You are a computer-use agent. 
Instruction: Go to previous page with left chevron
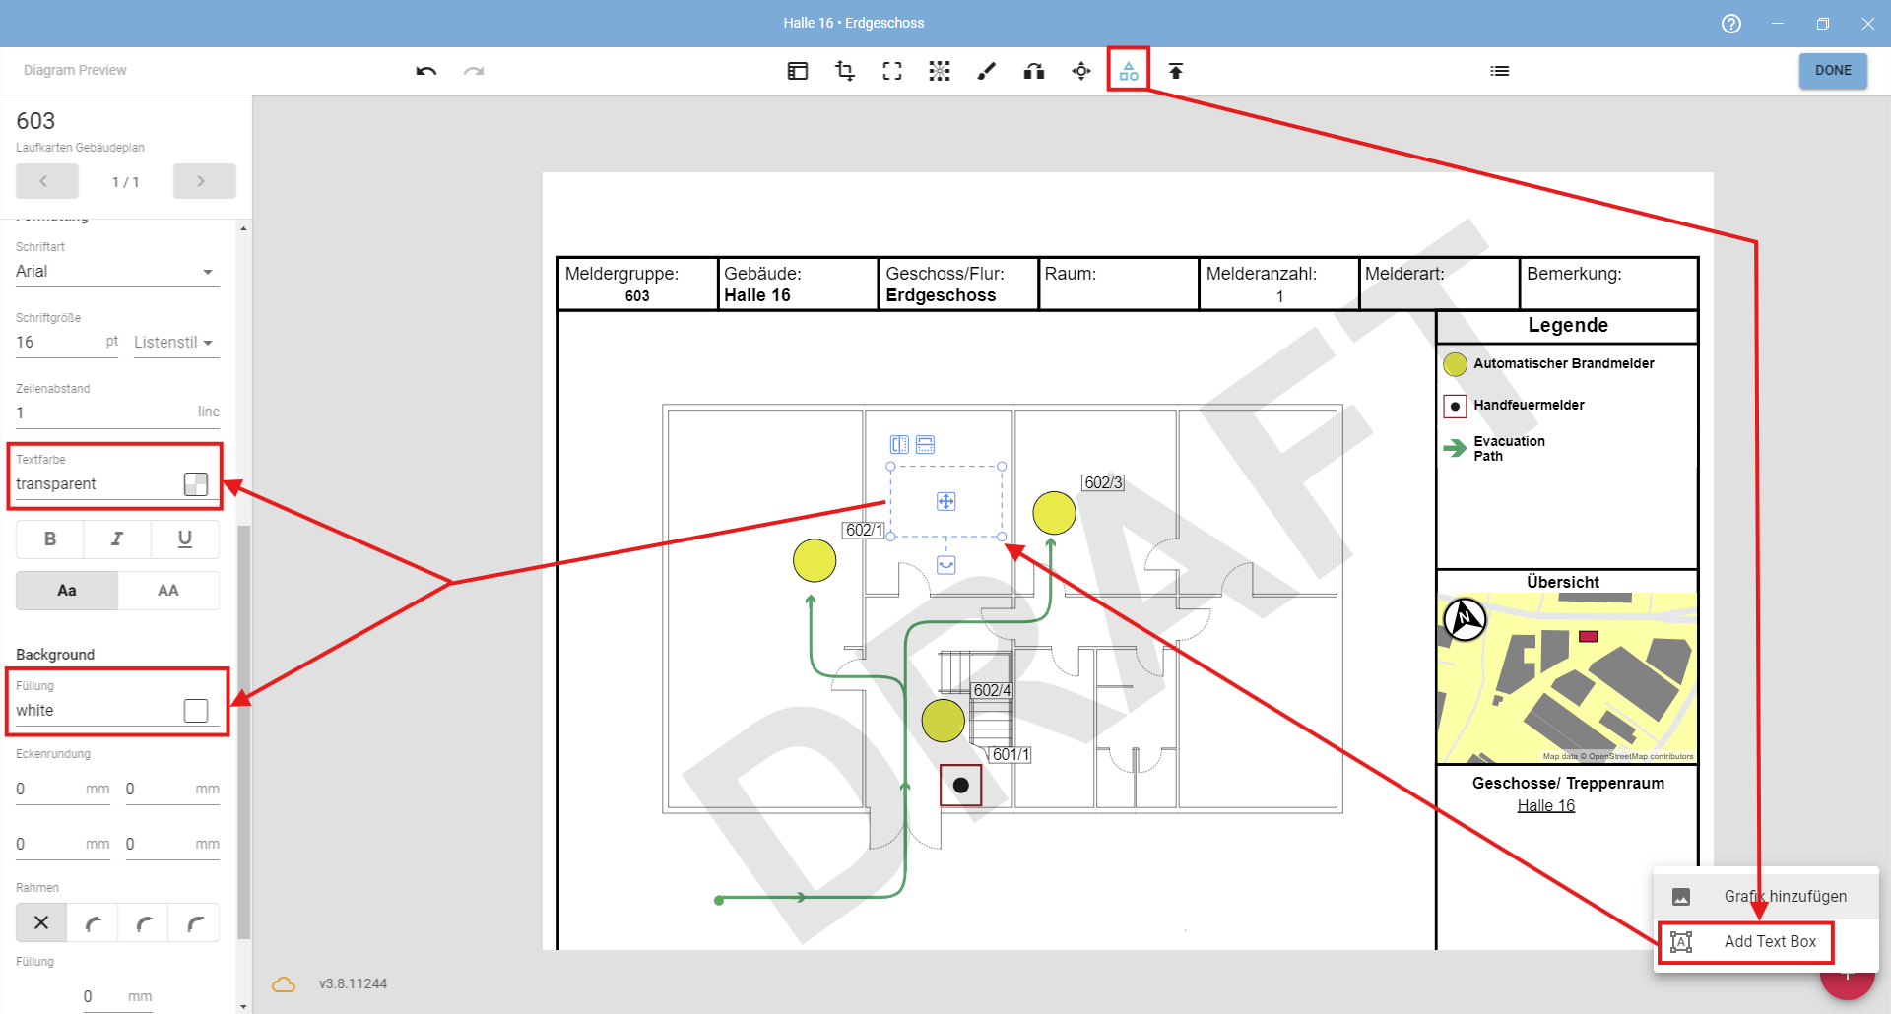click(x=47, y=181)
